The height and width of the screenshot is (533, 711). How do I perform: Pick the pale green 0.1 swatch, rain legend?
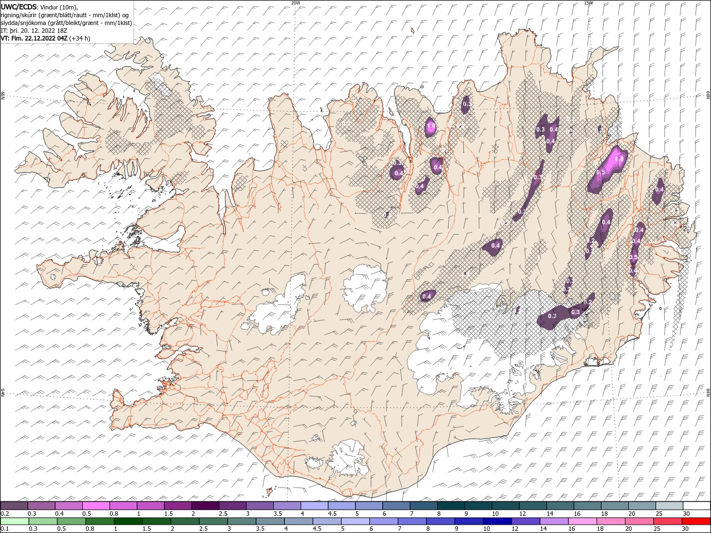coord(14,521)
